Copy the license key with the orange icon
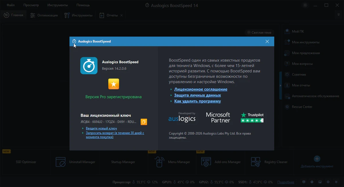The image size is (344, 187). (144, 122)
